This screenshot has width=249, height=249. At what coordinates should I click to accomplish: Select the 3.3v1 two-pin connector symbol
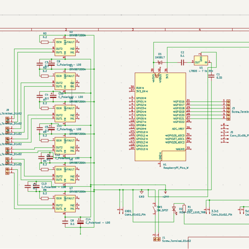(x=207, y=211)
